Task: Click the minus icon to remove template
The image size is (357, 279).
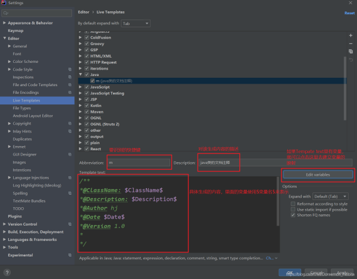Action: (350, 43)
